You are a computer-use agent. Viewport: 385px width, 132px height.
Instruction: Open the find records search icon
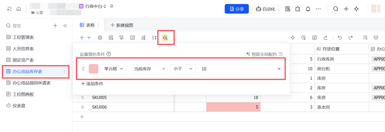(365, 38)
